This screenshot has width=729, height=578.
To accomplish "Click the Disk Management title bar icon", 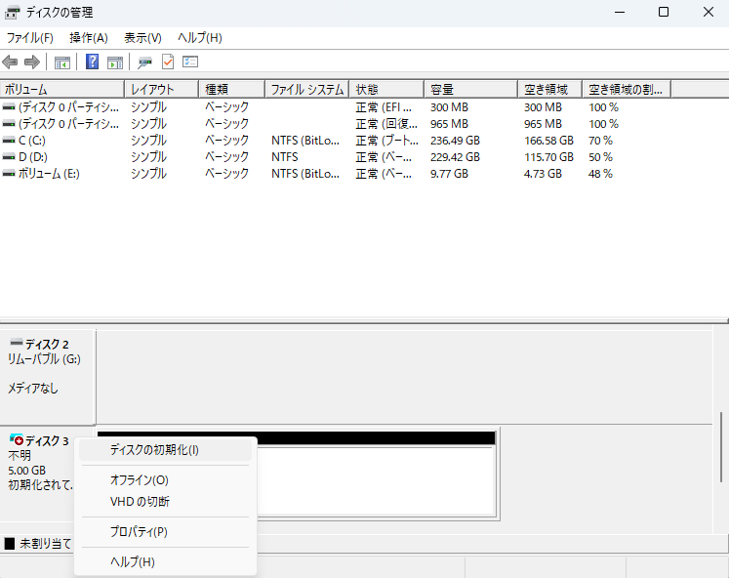I will tap(12, 13).
